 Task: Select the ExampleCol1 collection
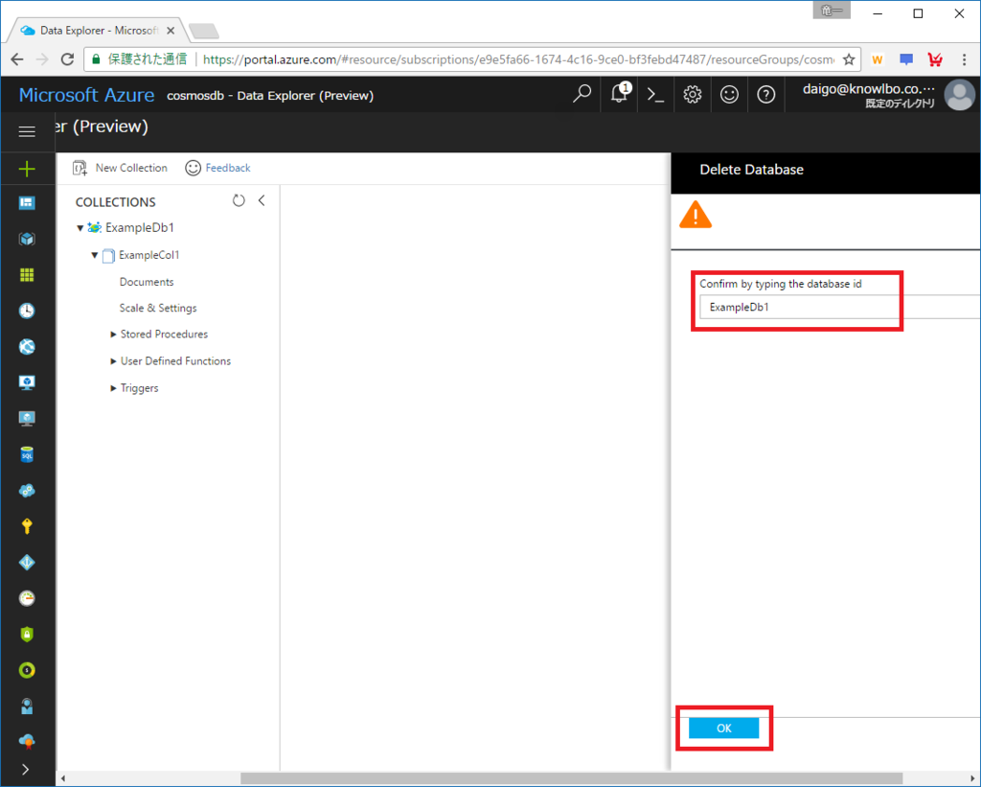pos(148,255)
